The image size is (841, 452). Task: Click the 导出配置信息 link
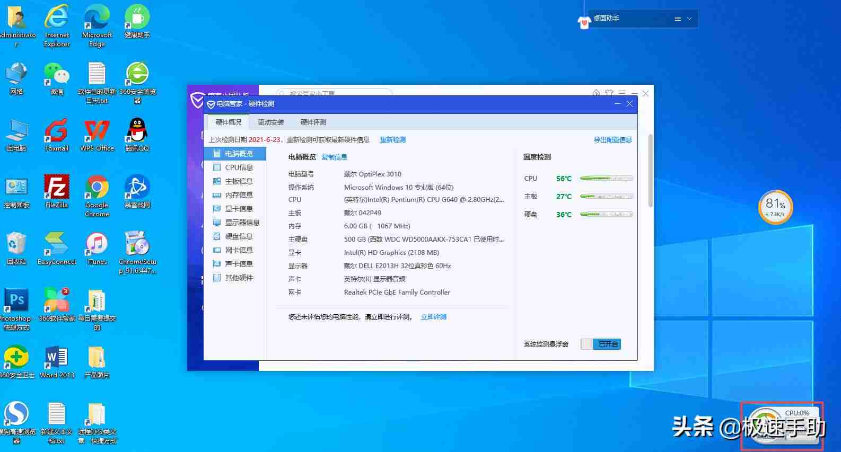612,140
